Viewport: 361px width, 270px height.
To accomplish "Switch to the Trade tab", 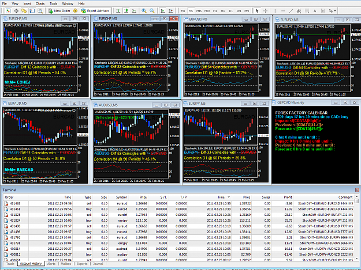I will coord(10,264).
